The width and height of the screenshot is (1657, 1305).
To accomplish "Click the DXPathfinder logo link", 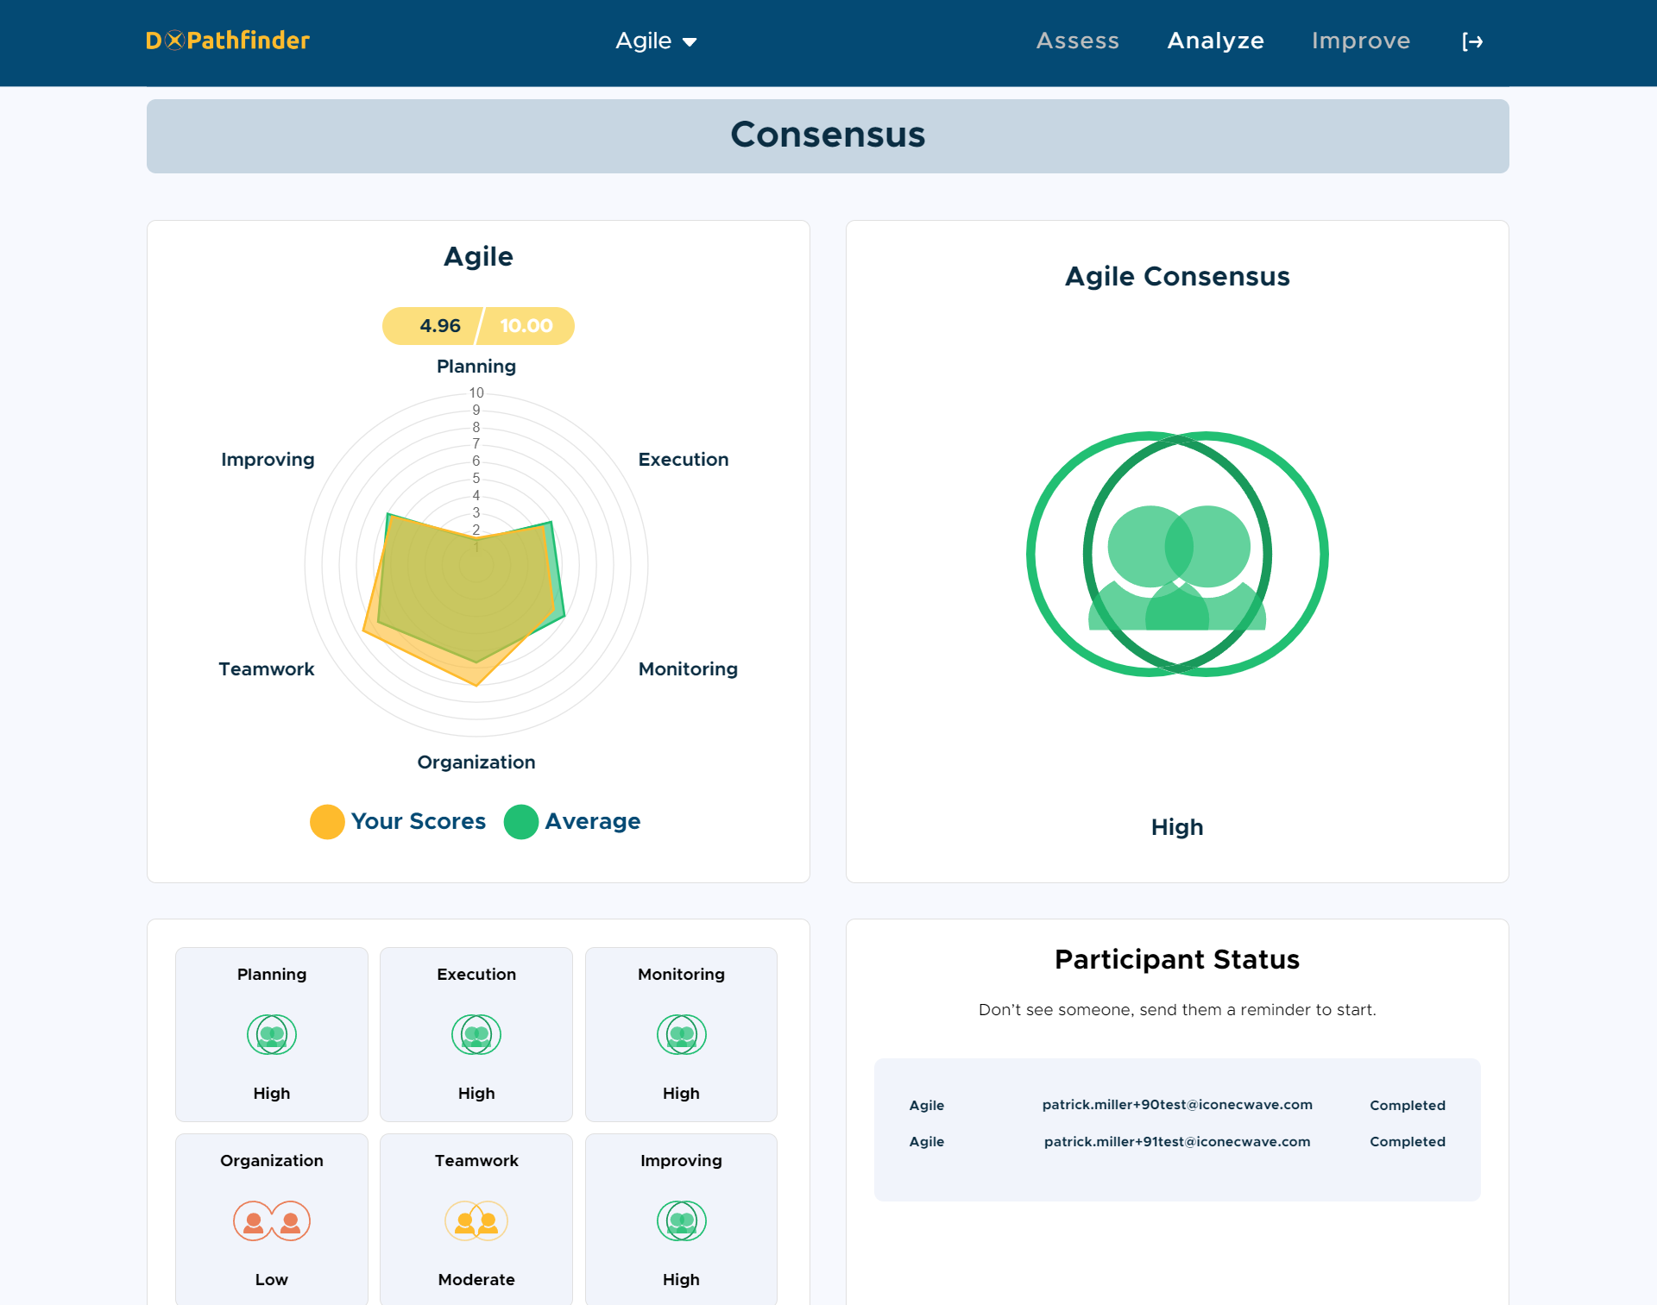I will point(228,41).
